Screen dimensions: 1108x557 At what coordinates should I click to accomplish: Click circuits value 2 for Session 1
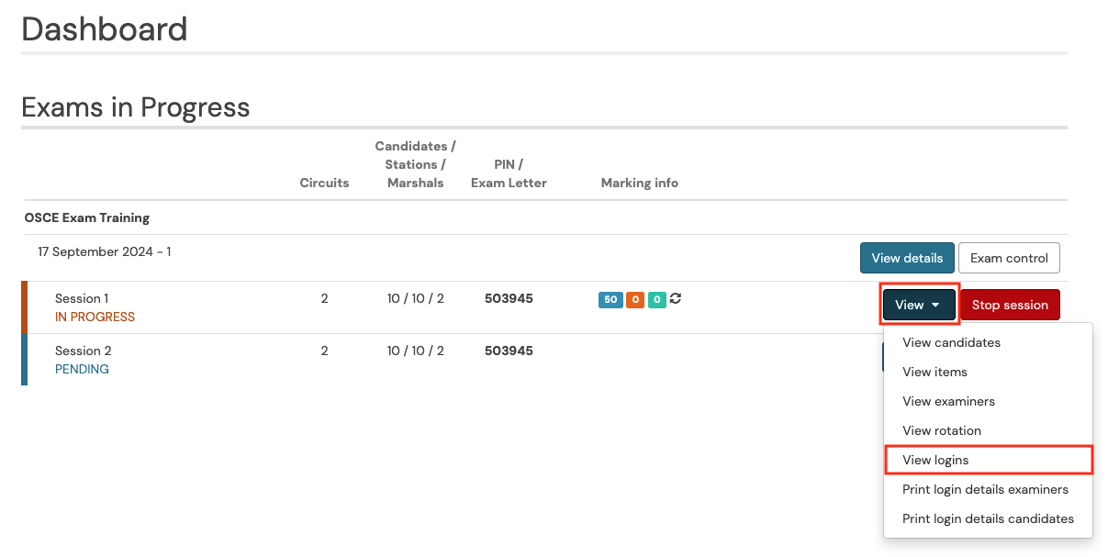click(324, 298)
